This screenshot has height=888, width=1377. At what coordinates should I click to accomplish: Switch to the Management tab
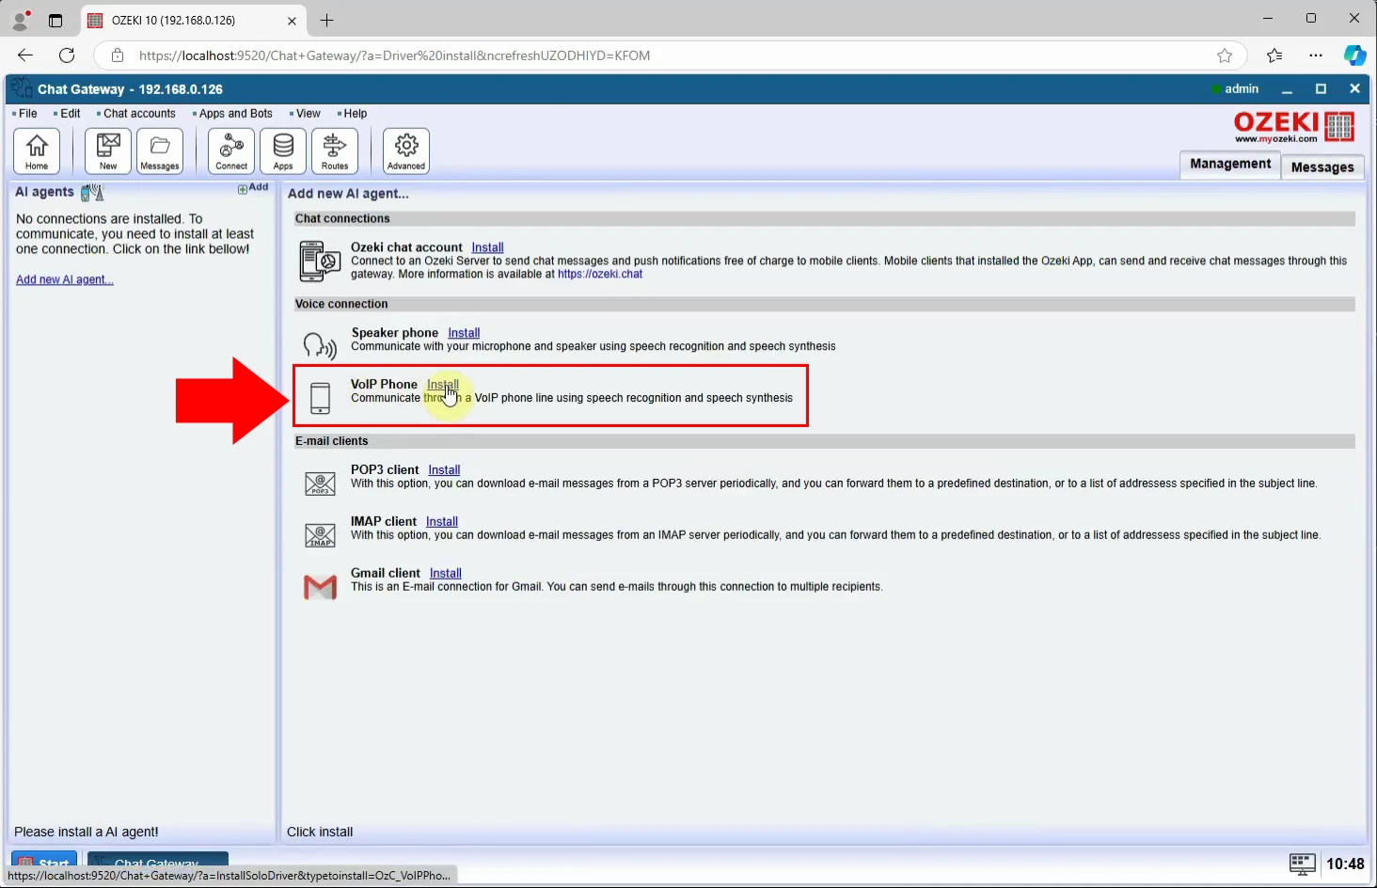coord(1230,164)
